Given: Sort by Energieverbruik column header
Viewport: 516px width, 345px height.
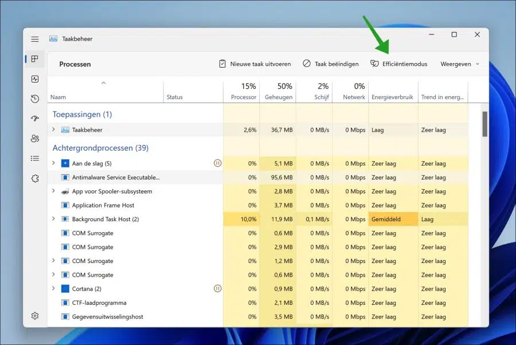Looking at the screenshot, I should click(393, 91).
